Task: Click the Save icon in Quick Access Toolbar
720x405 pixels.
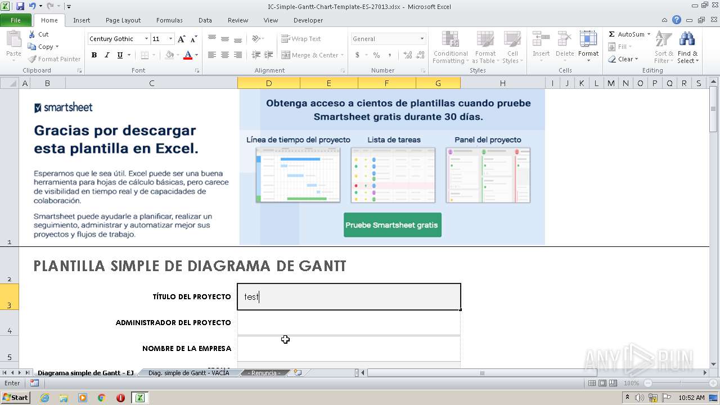Action: coord(20,6)
